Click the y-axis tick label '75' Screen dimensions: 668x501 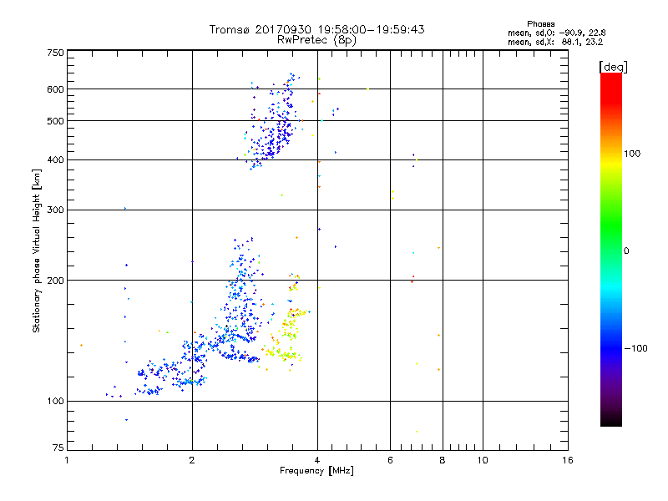(x=58, y=448)
